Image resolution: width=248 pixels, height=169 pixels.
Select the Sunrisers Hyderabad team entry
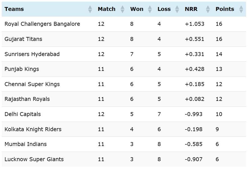point(32,54)
